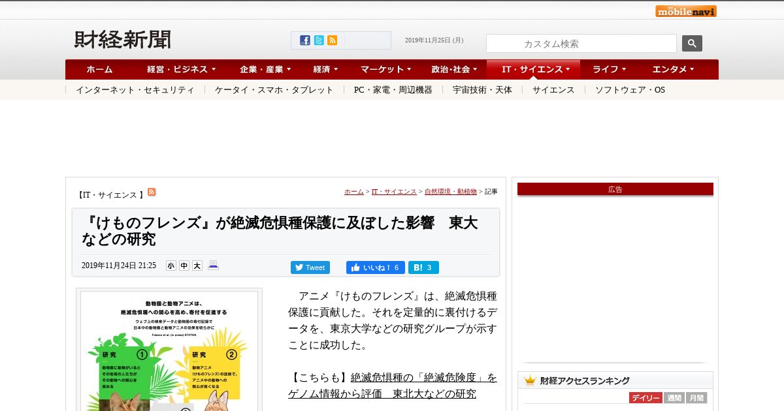This screenshot has height=411, width=784.
Task: Click the RSS icon beside IT・サイエンス label
Action: tap(152, 192)
